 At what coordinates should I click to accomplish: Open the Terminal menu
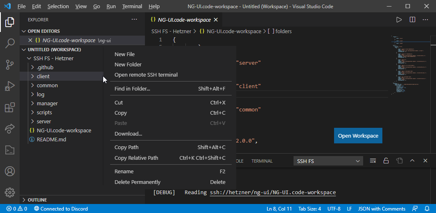[x=132, y=6]
